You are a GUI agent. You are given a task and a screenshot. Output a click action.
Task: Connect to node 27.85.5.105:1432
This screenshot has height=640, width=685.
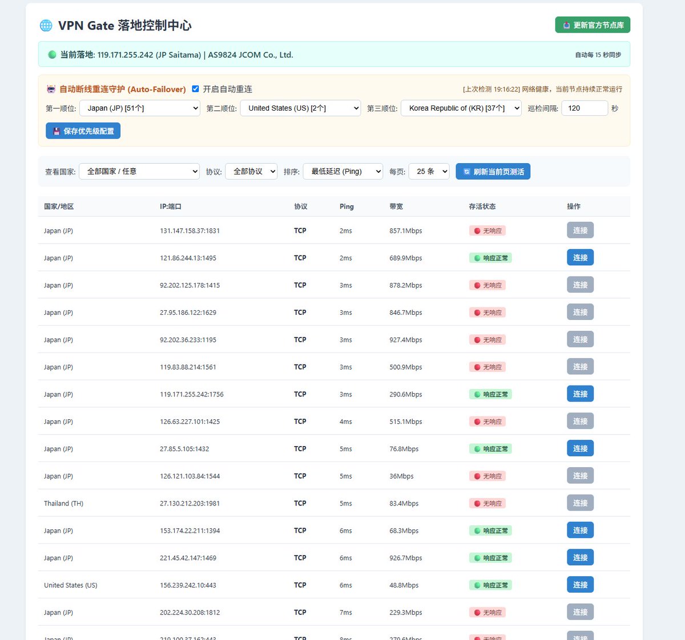(x=580, y=448)
